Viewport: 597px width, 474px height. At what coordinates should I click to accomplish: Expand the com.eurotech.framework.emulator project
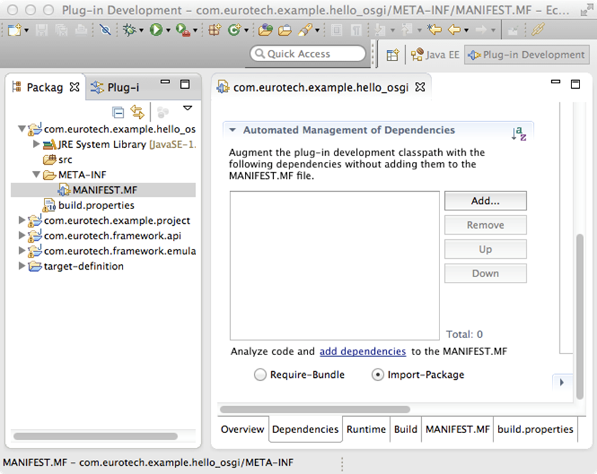point(22,250)
